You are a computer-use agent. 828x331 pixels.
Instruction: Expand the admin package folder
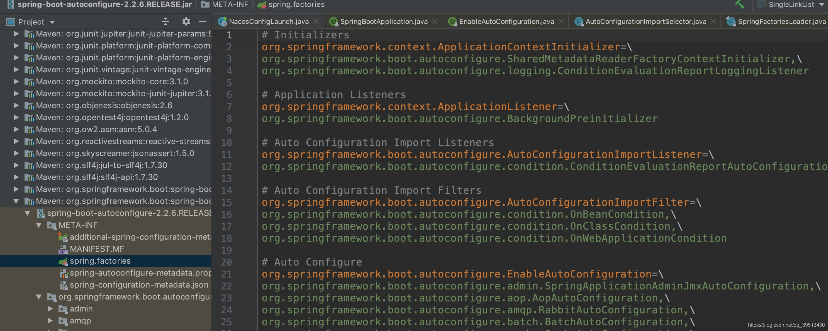(x=50, y=309)
